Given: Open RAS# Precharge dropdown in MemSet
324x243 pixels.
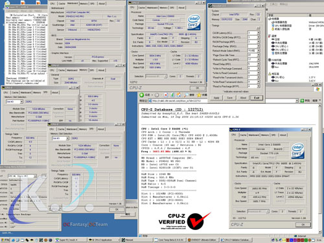Looking at the screenshot, I should click(259, 41).
